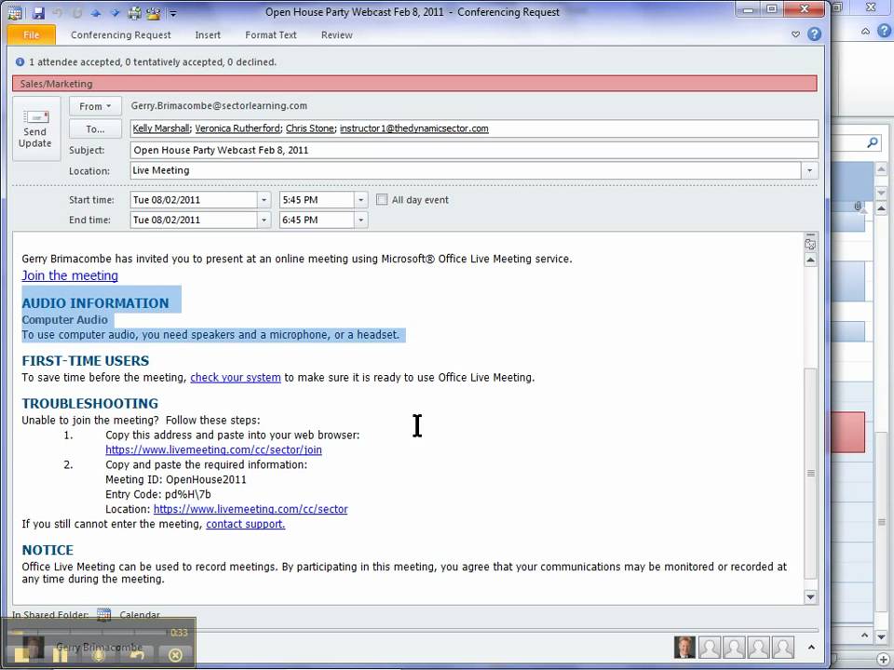Click the 'check your system' link
Image resolution: width=894 pixels, height=670 pixels.
click(x=236, y=377)
